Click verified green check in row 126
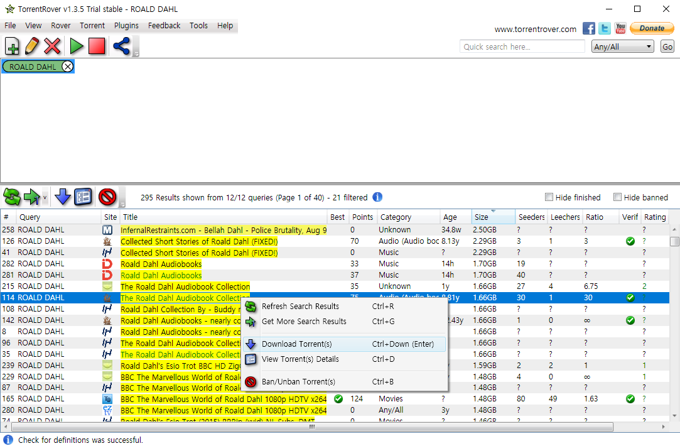This screenshot has width=680, height=446. click(630, 241)
